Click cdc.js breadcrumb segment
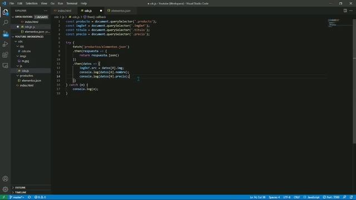 point(74,17)
